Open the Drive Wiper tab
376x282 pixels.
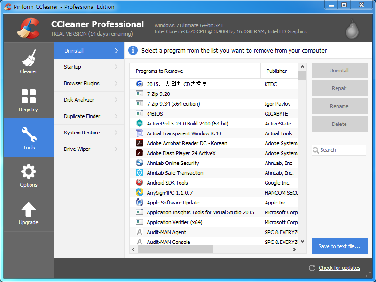pos(89,149)
